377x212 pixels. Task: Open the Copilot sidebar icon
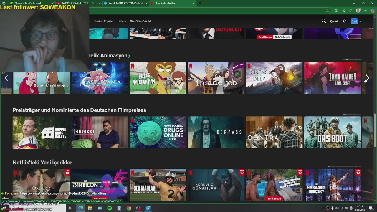pos(373,11)
